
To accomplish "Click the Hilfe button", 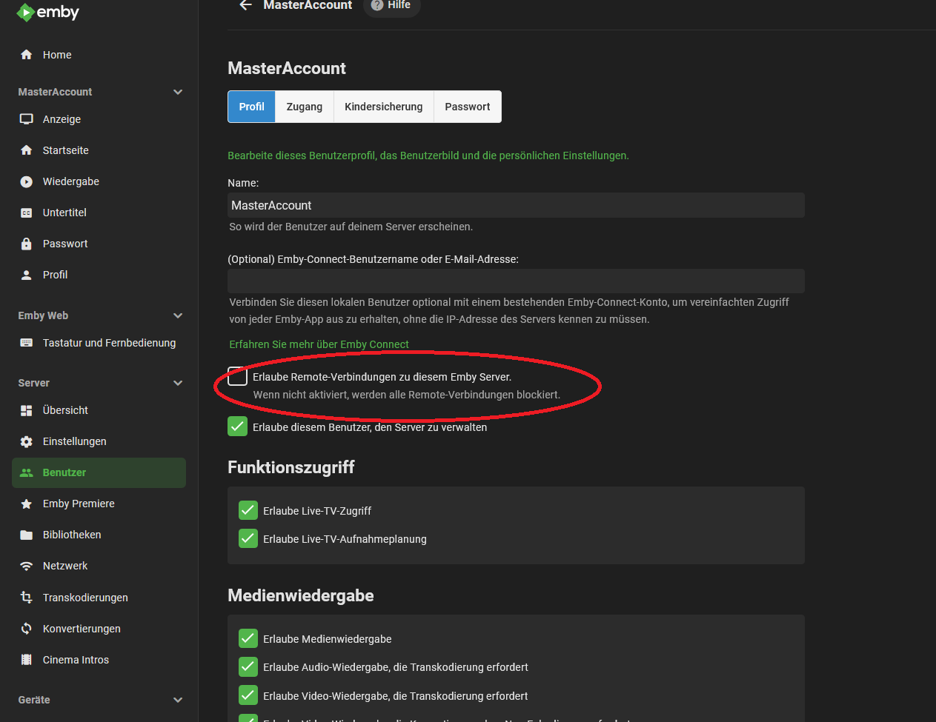I will [x=391, y=6].
